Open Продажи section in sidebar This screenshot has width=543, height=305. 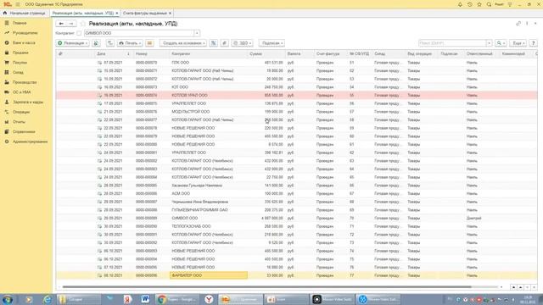(x=20, y=53)
